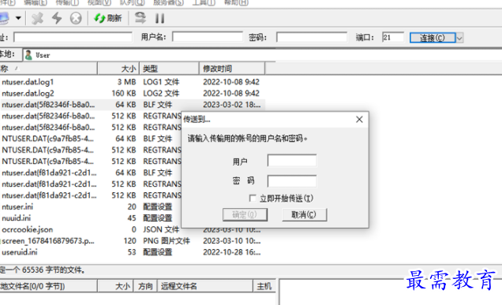Screen dimensions: 502x305
Task: Open the 队列(Q) menu
Action: click(x=132, y=2)
